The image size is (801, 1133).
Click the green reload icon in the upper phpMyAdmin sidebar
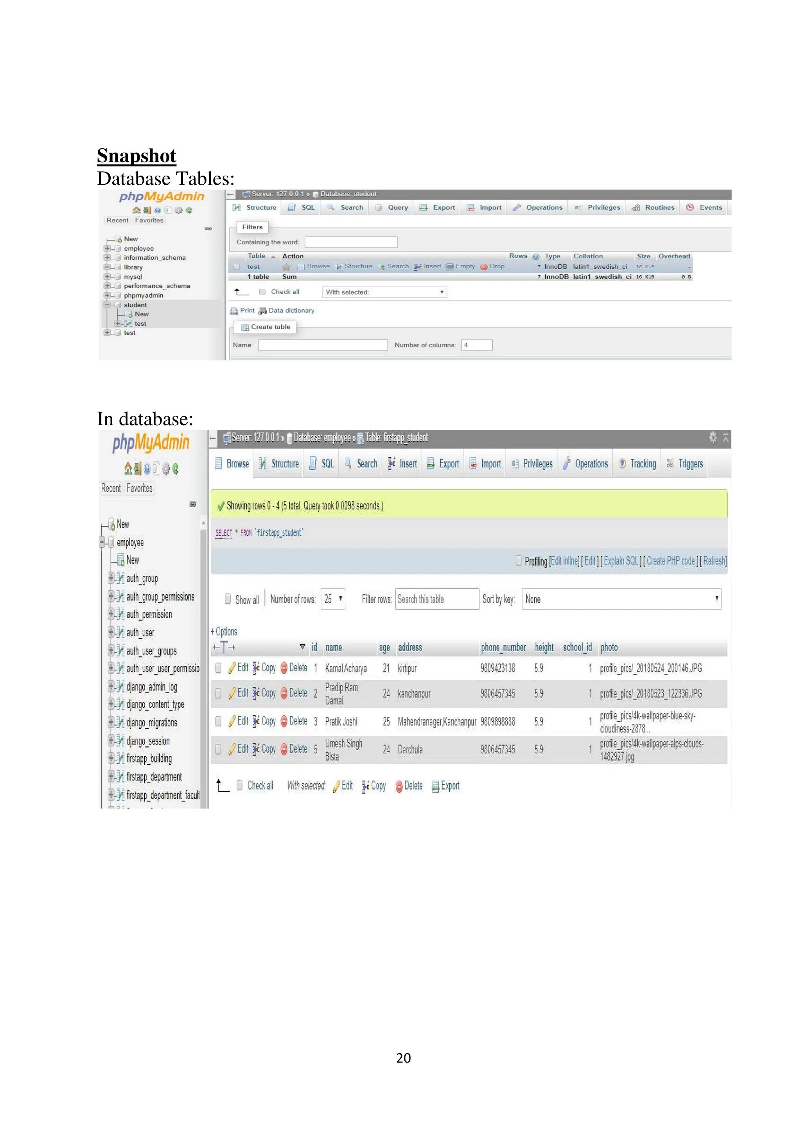[x=189, y=210]
